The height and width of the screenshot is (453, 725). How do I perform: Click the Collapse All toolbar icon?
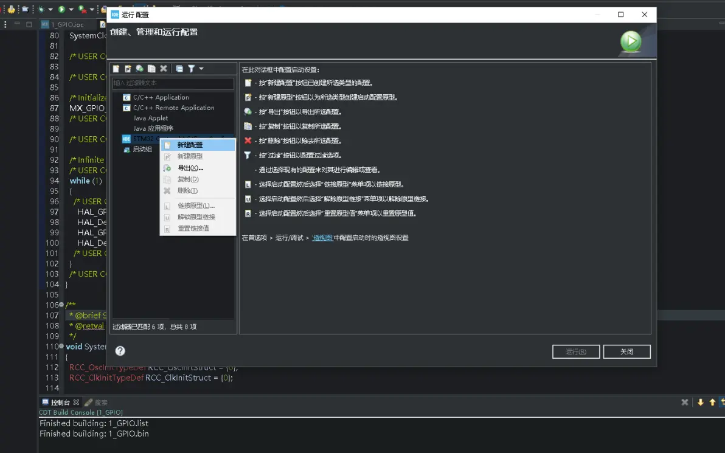click(179, 69)
